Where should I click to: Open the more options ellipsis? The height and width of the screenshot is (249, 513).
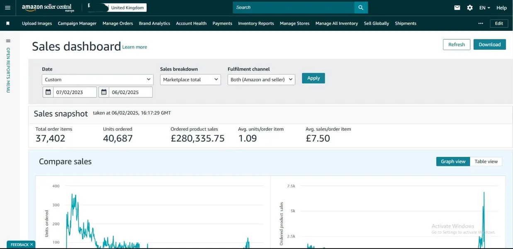[x=481, y=24]
